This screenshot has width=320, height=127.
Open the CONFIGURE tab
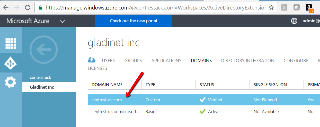(x=296, y=61)
